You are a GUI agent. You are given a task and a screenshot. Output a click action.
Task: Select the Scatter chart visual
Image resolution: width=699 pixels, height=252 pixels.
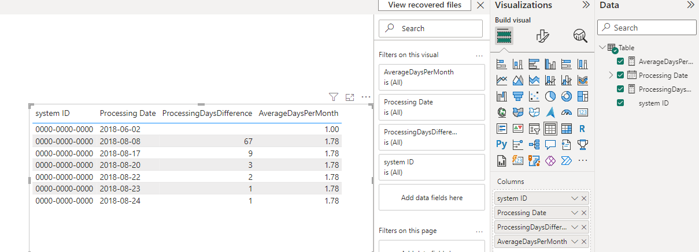534,96
